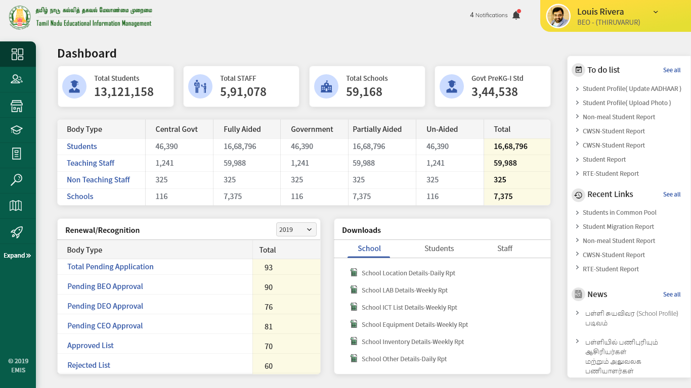691x388 pixels.
Task: Open the dashboard grid icon in sidebar
Action: [x=17, y=54]
